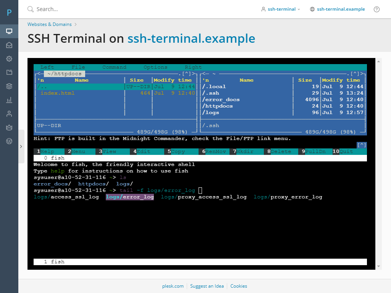Select the Websites & Domains monitor icon
Viewport: 391px width, 293px height.
9,31
